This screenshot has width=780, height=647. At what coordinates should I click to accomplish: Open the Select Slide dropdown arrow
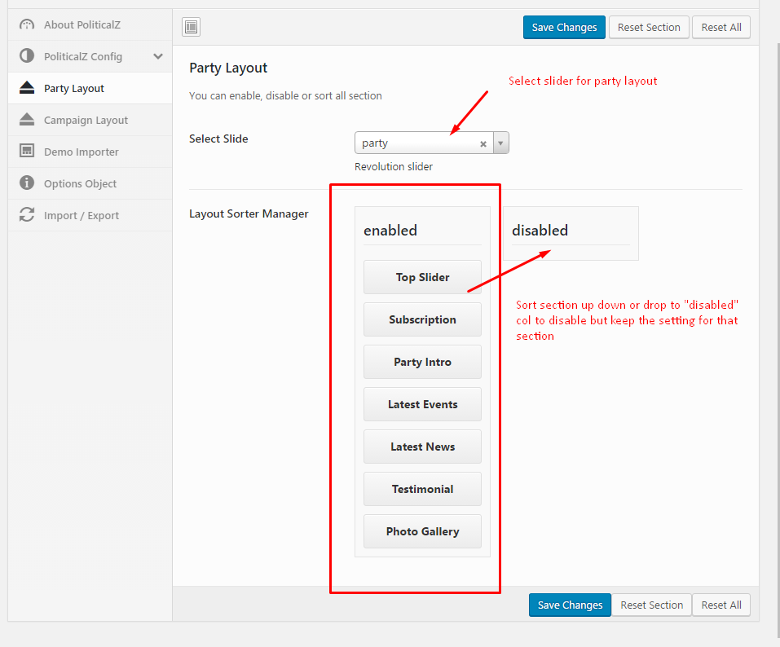(501, 143)
